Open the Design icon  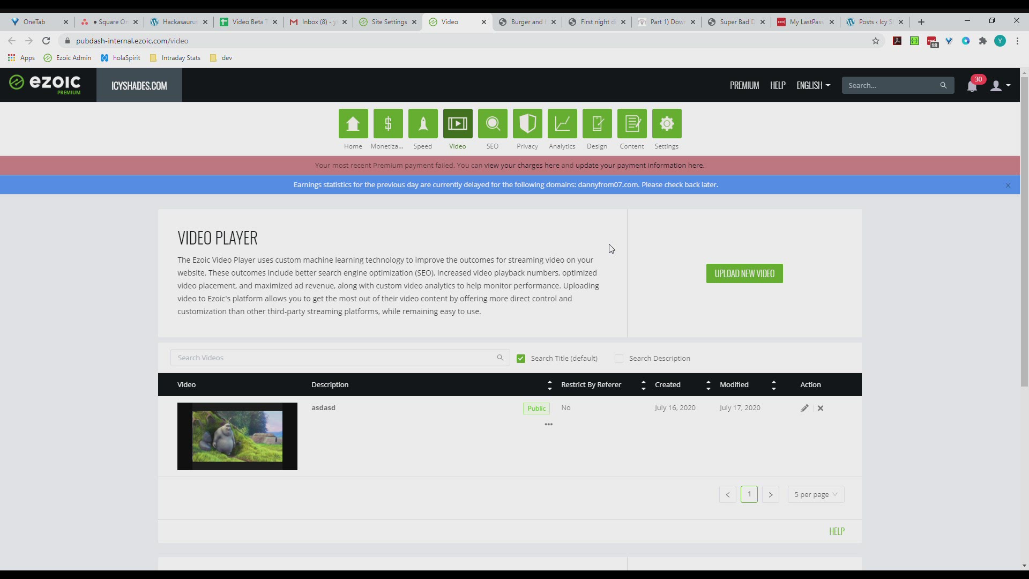click(x=597, y=123)
